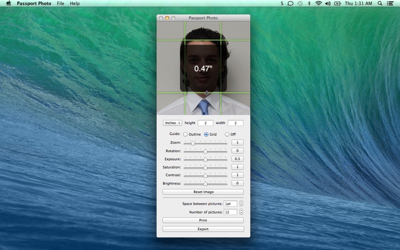The image size is (400, 250).
Task: Open the Apple menu
Action: point(8,3)
